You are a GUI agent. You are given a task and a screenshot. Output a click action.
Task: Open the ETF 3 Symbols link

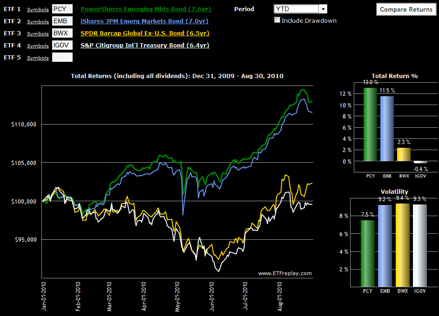pyautogui.click(x=38, y=33)
